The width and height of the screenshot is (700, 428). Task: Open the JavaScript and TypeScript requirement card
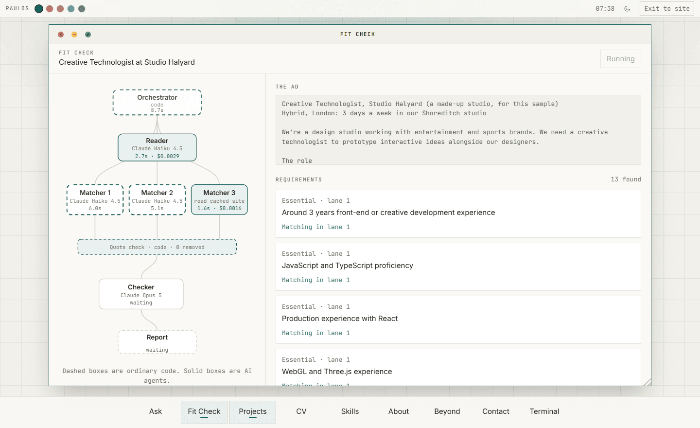[458, 267]
